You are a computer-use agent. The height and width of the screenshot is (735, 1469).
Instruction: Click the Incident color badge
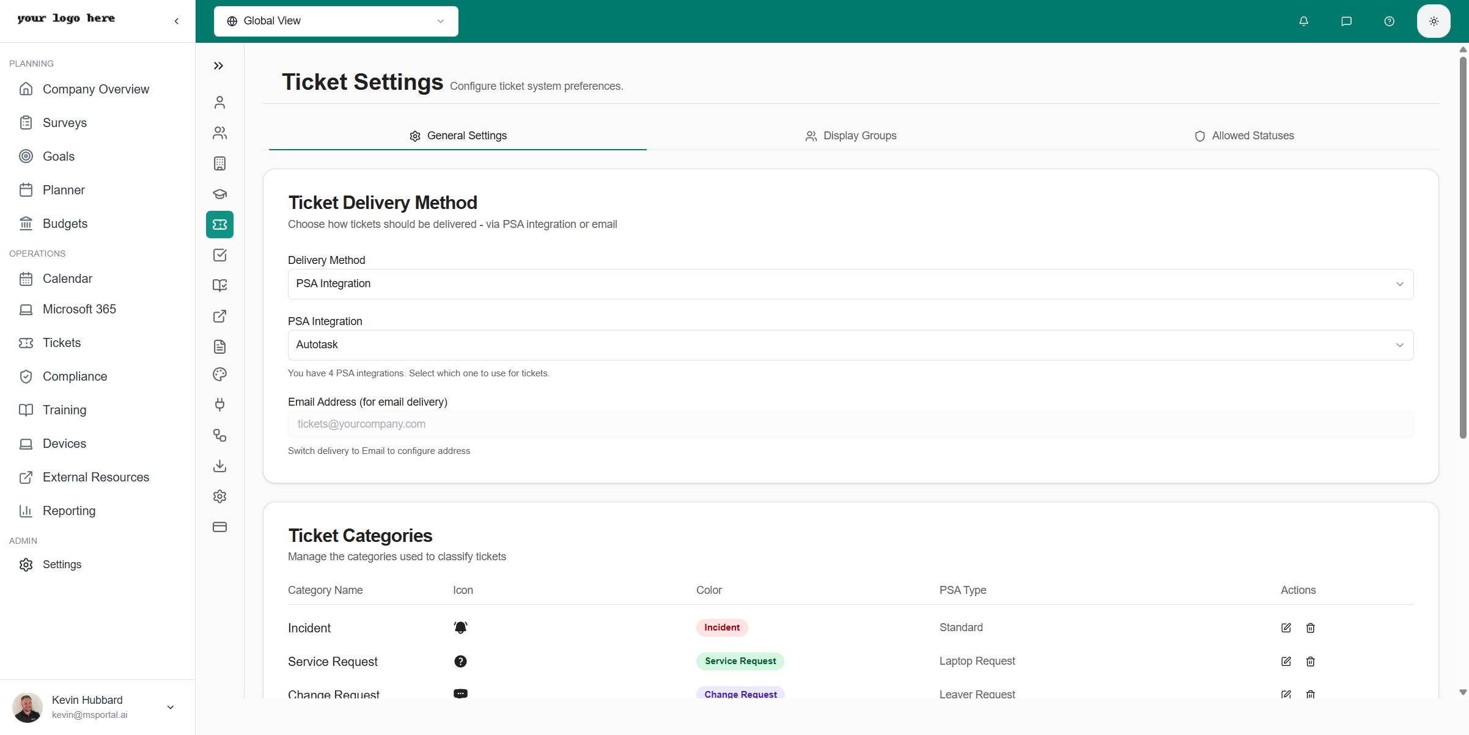(x=722, y=627)
